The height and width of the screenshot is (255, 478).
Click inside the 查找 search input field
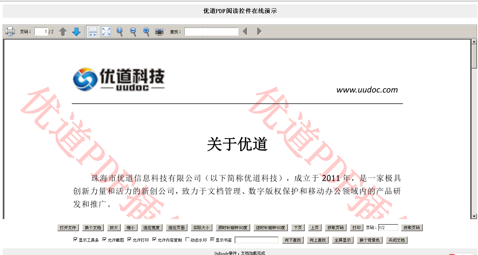[x=211, y=31]
